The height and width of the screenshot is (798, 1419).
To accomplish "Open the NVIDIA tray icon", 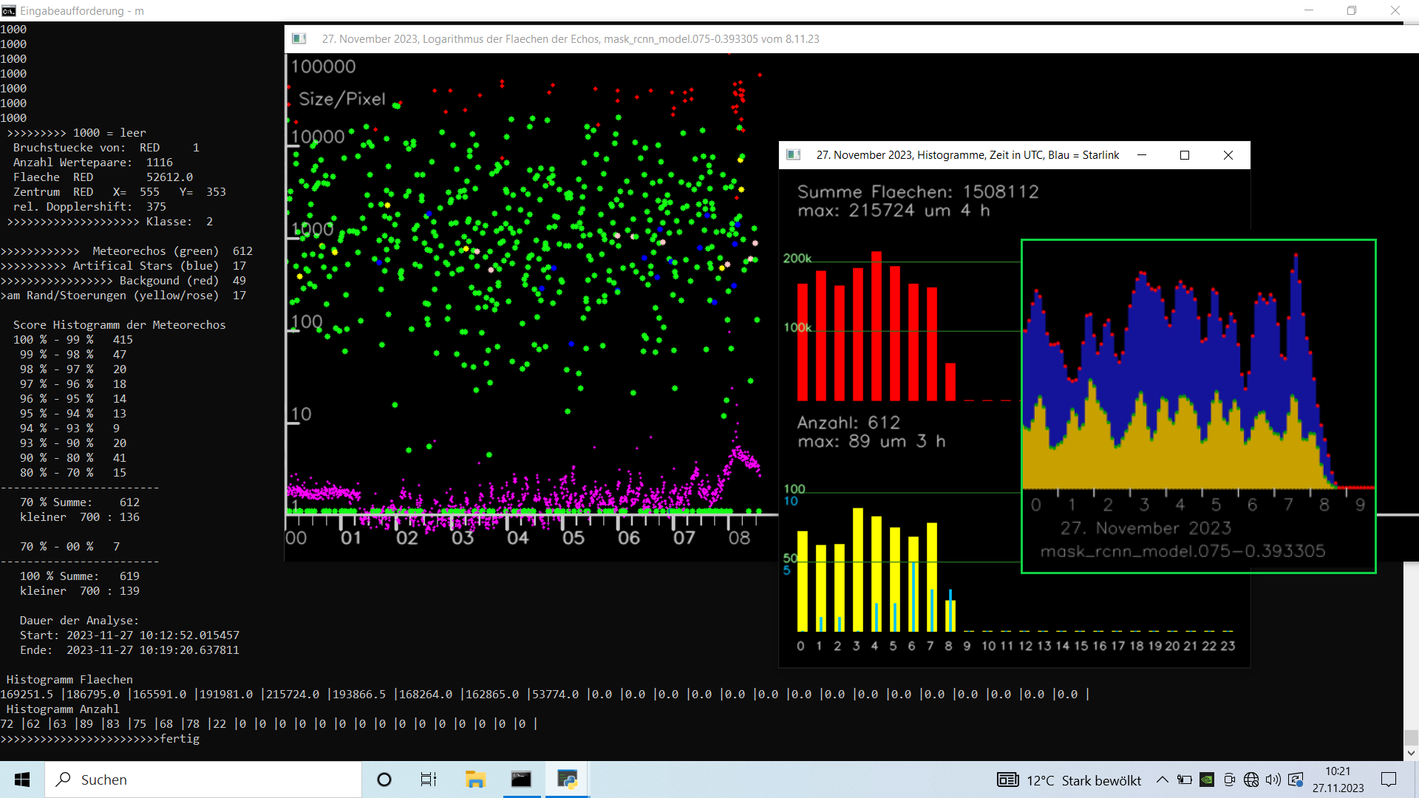I will point(1207,780).
